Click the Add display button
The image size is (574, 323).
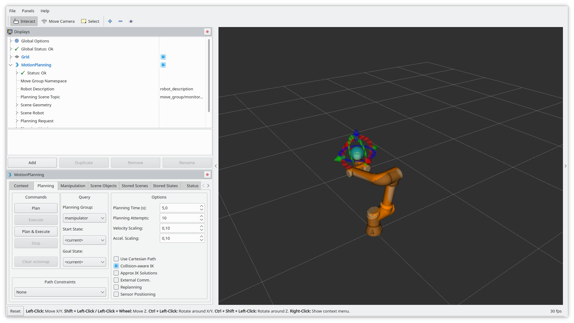click(32, 163)
